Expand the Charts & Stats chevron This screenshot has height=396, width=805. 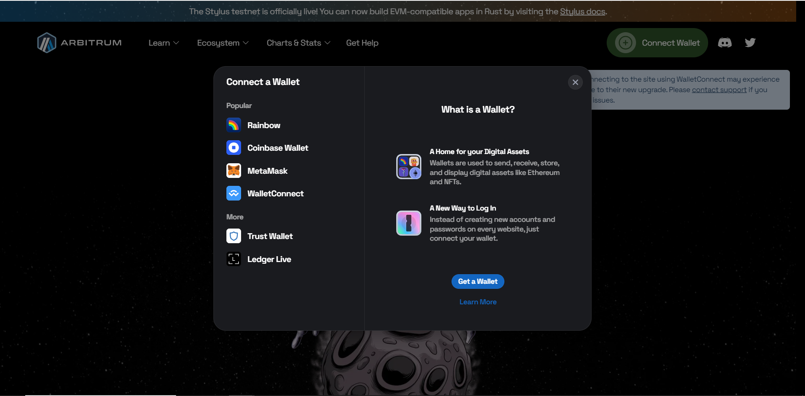coord(327,43)
